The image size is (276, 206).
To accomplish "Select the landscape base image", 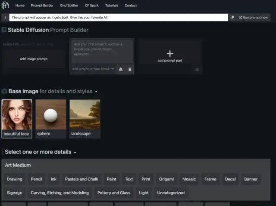I will coord(85,119).
